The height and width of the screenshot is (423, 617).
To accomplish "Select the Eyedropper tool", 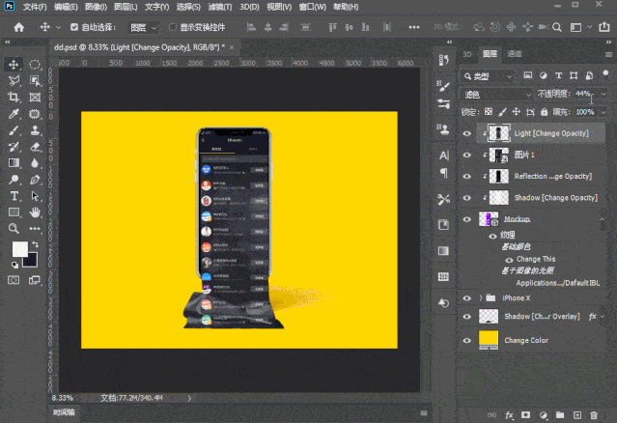I will coord(14,114).
